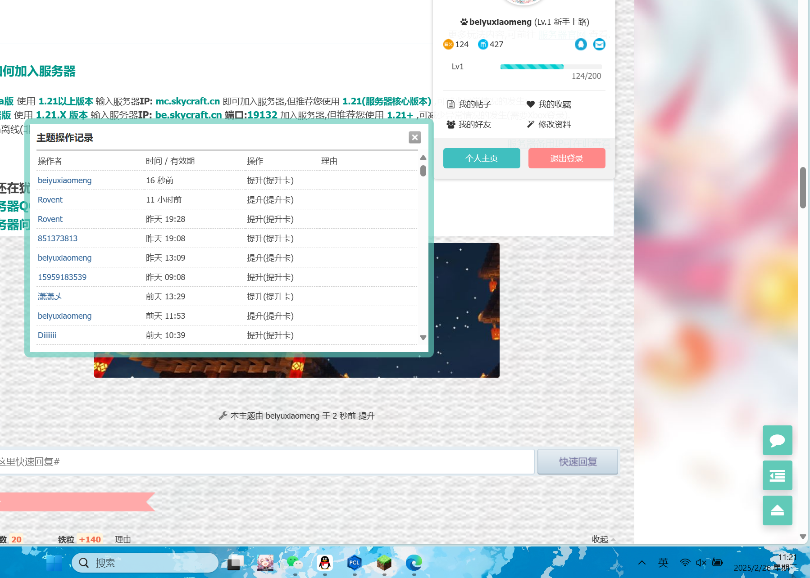Click the floating chat bubble reply button
This screenshot has width=810, height=578.
(x=778, y=440)
